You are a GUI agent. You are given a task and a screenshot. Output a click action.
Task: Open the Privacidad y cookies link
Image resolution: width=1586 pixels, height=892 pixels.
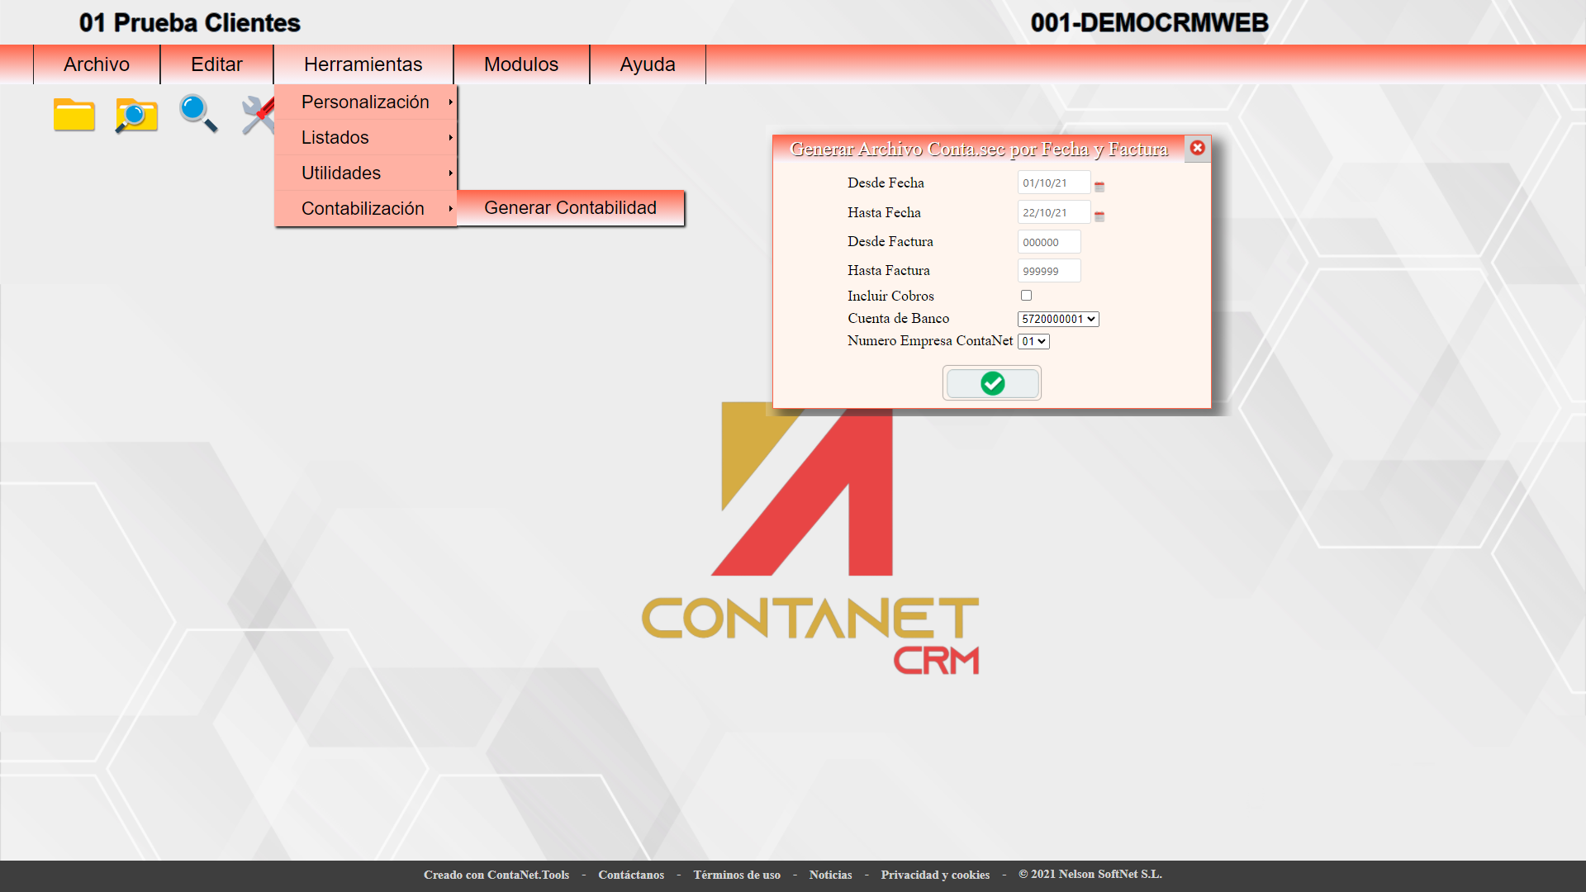tap(935, 875)
